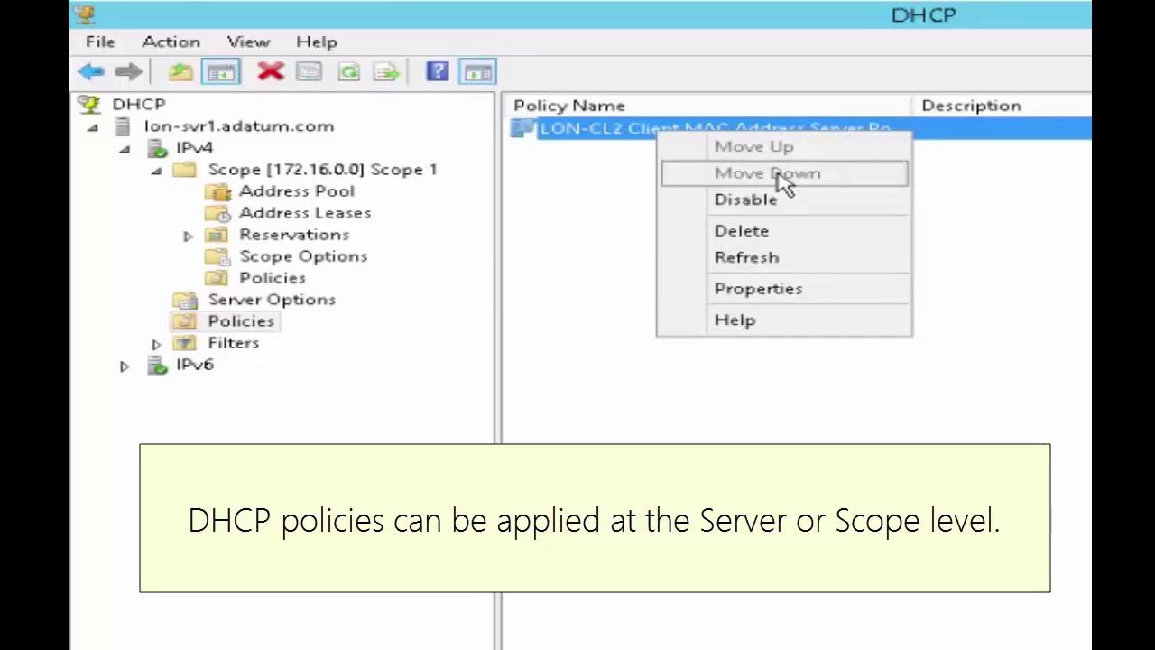Choose Help in the context menu
The image size is (1155, 650).
784,320
